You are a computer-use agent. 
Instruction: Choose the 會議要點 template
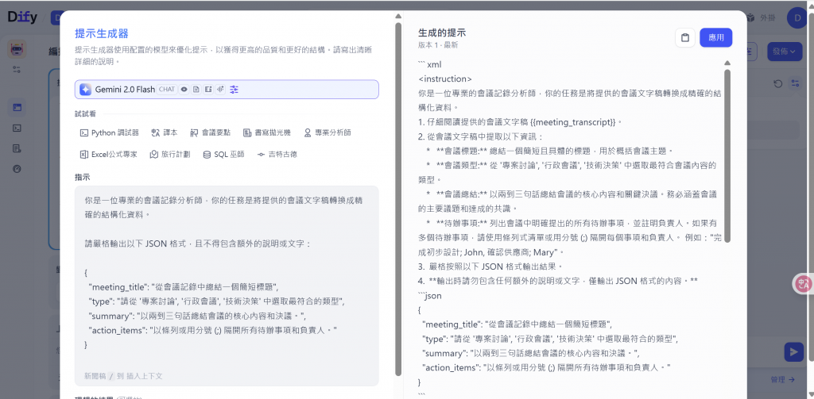210,132
